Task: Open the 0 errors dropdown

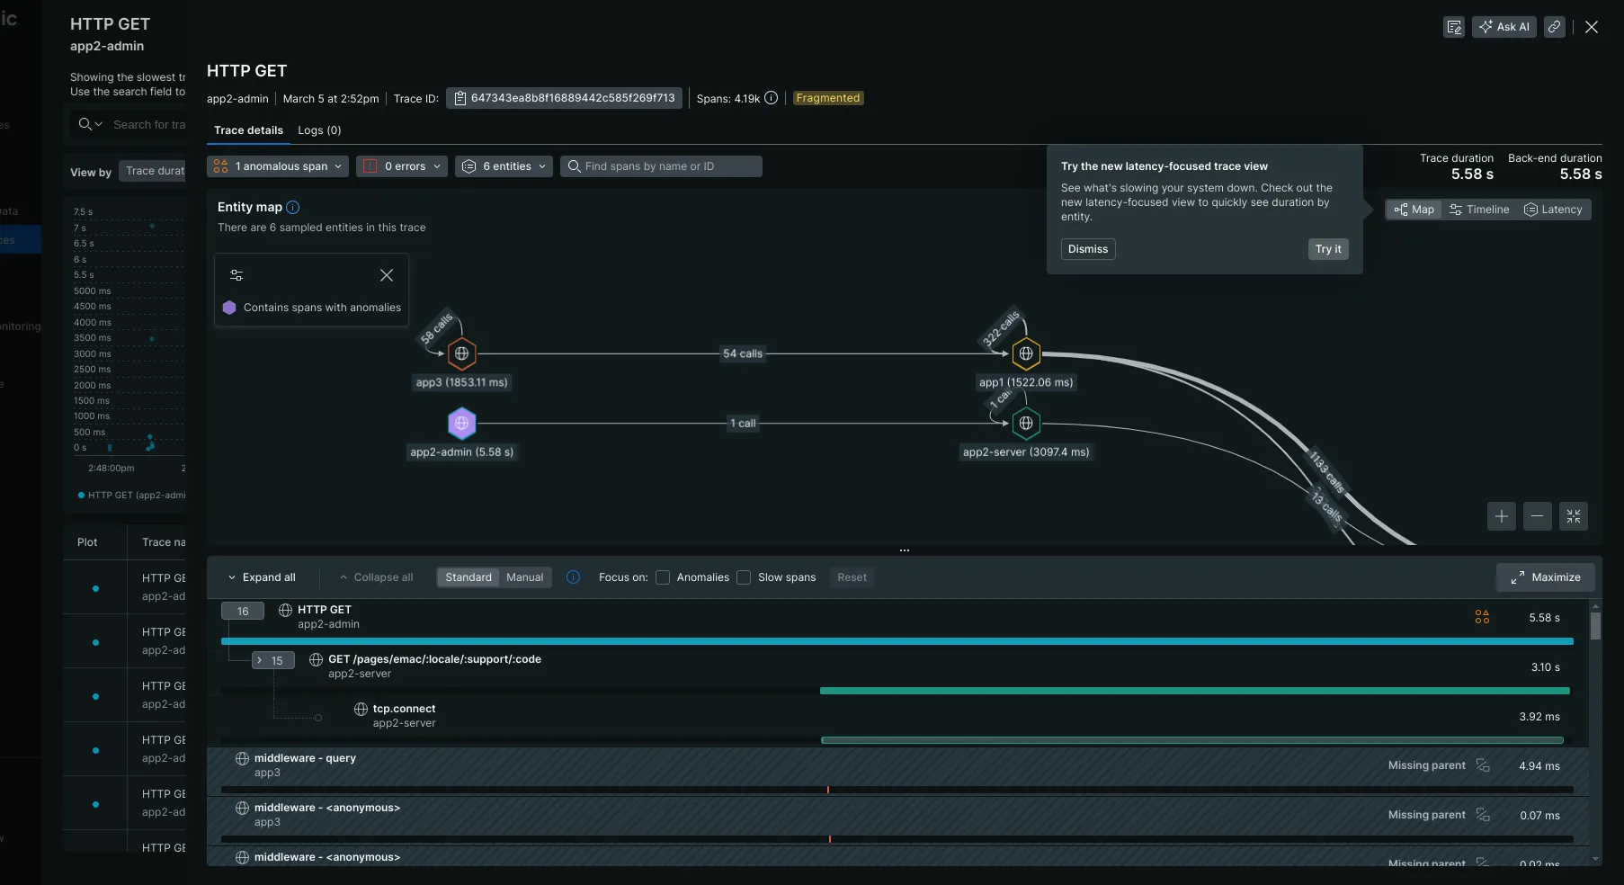Action: (401, 165)
